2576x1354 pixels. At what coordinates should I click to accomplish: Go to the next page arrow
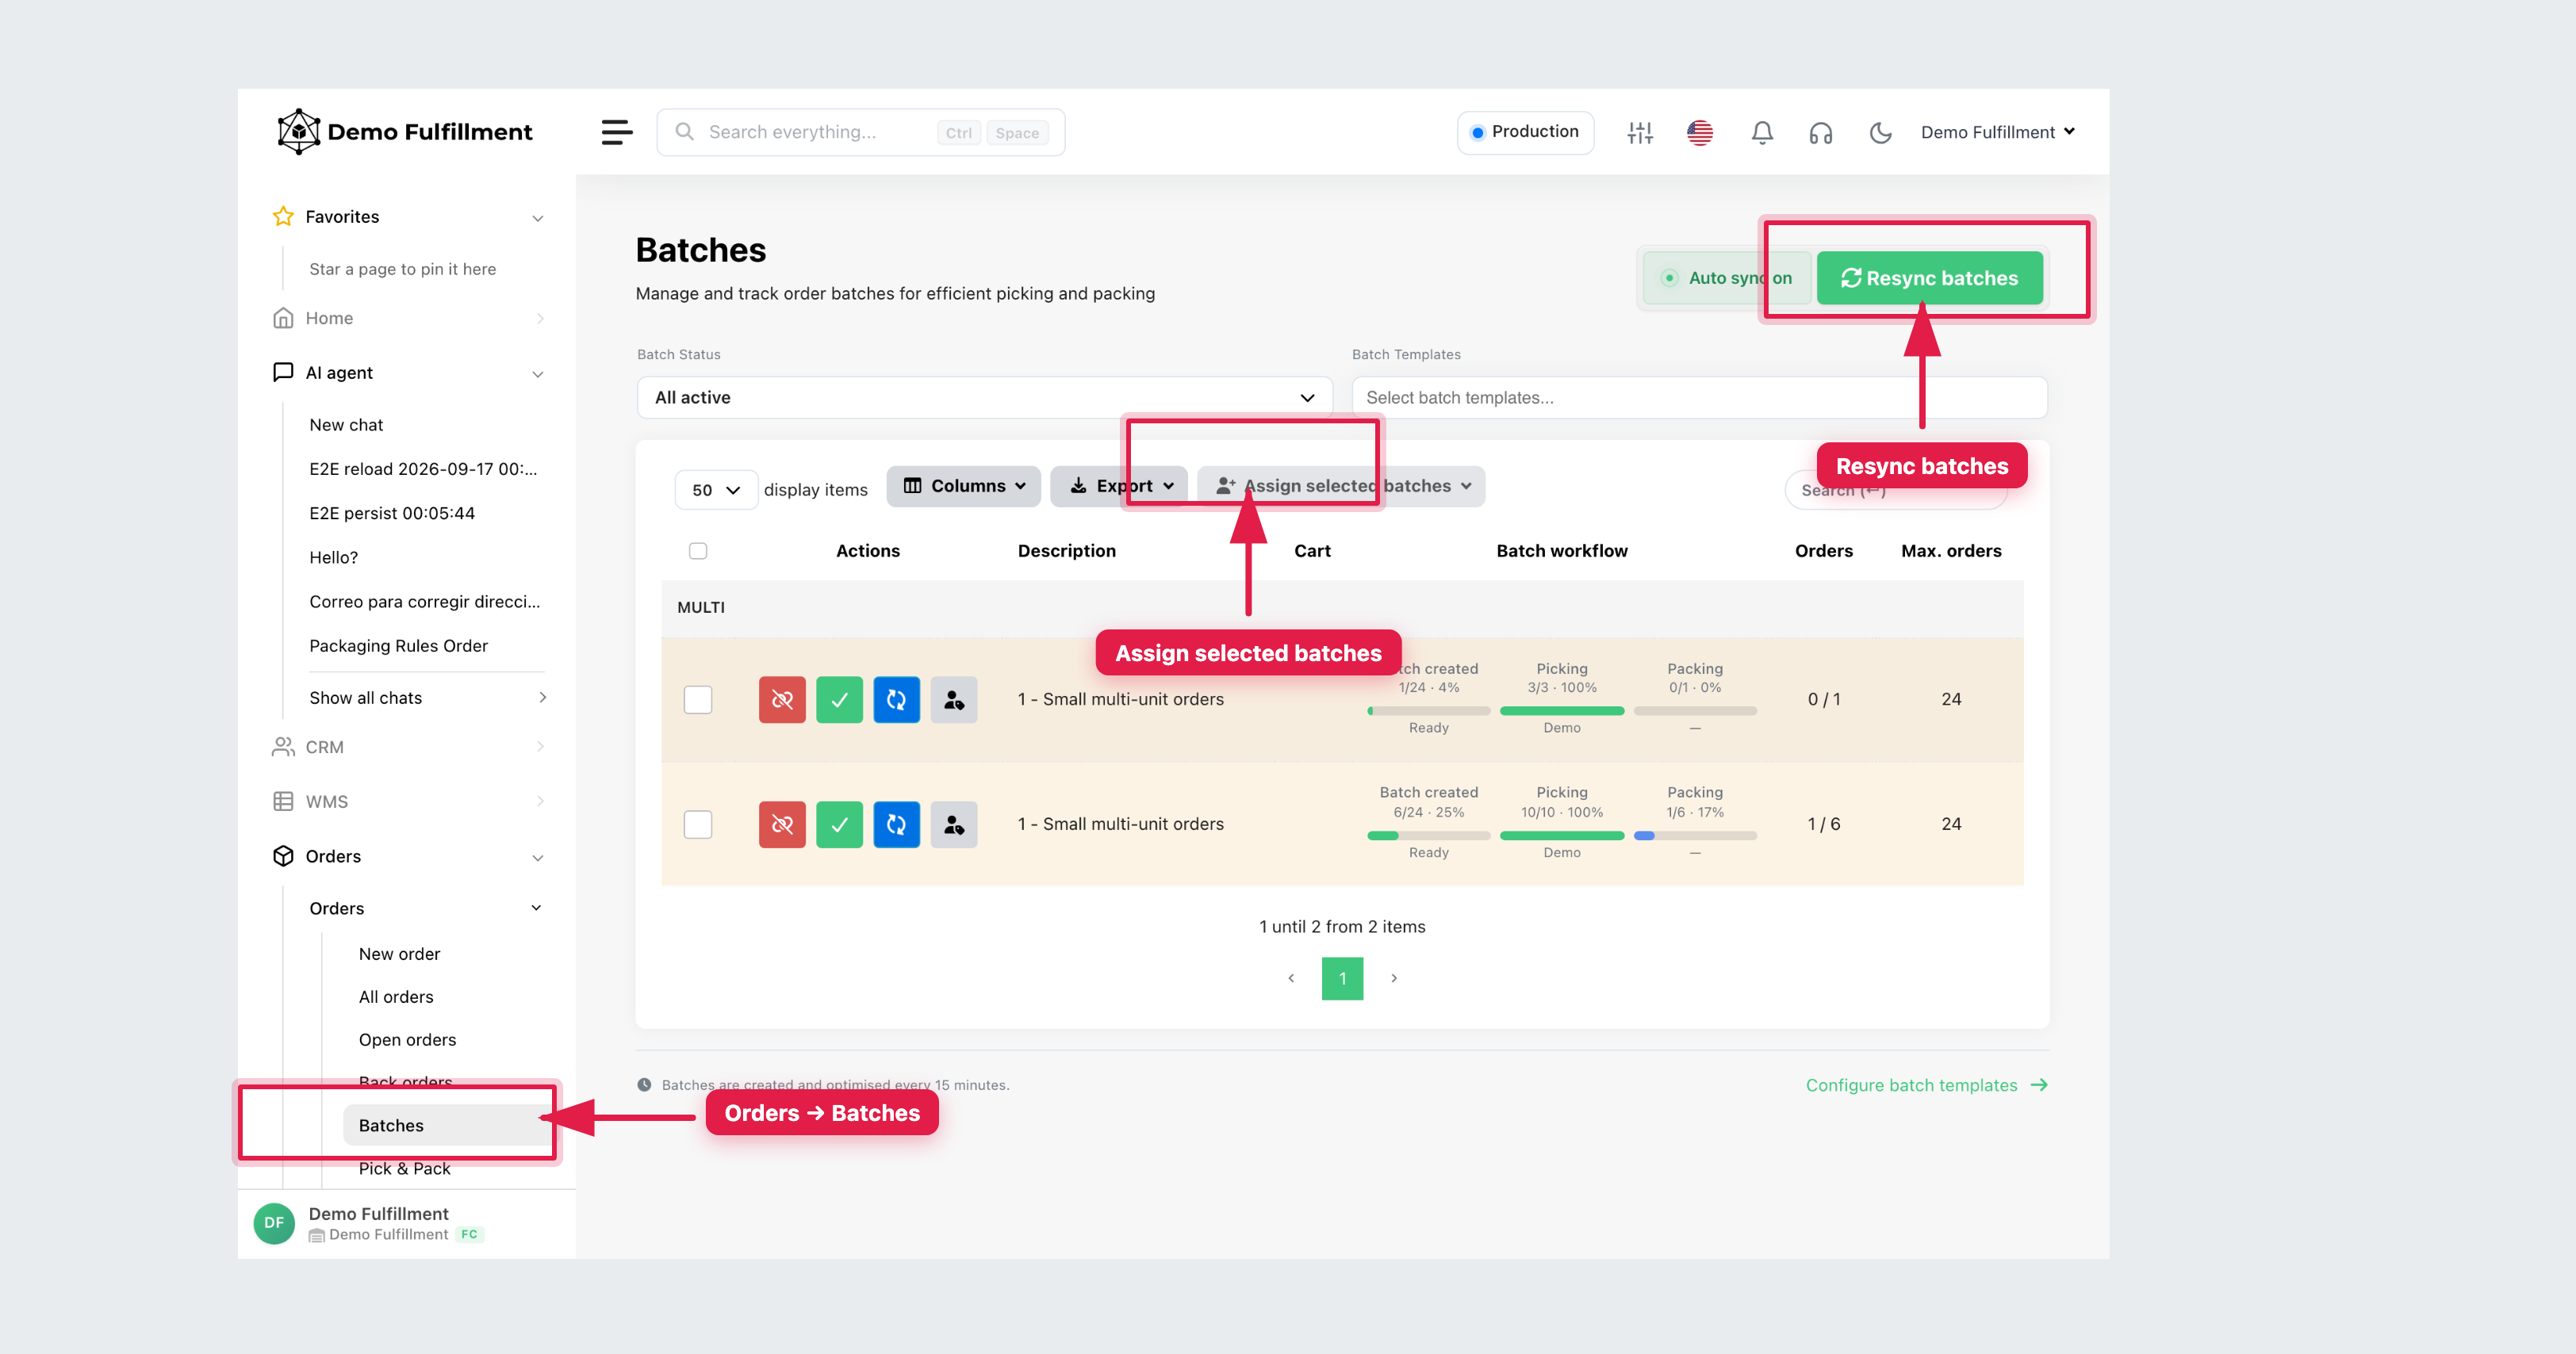[x=1394, y=978]
